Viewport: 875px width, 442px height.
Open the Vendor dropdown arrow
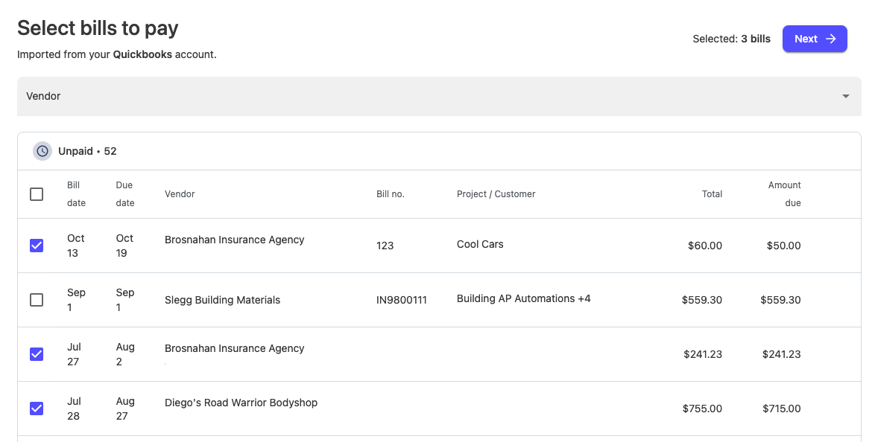click(845, 97)
